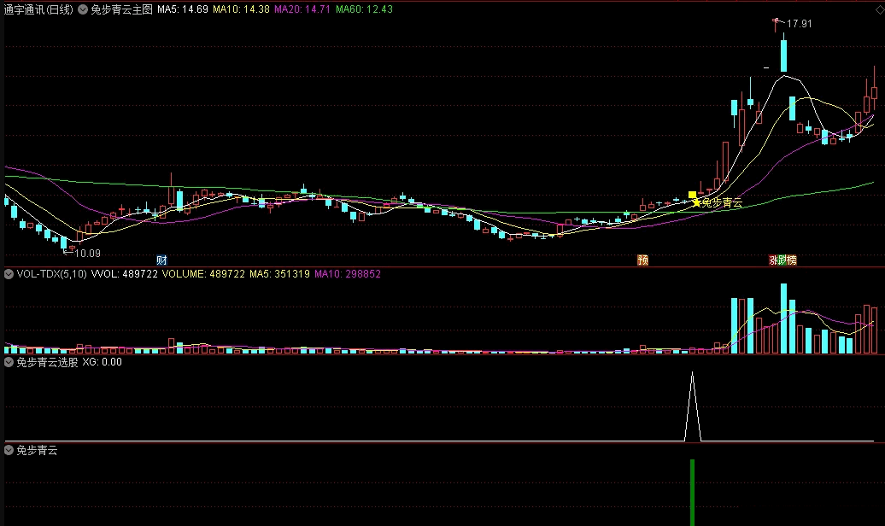This screenshot has height=526, width=885.
Task: Click the VOLUME: 489722 value
Action: click(203, 274)
